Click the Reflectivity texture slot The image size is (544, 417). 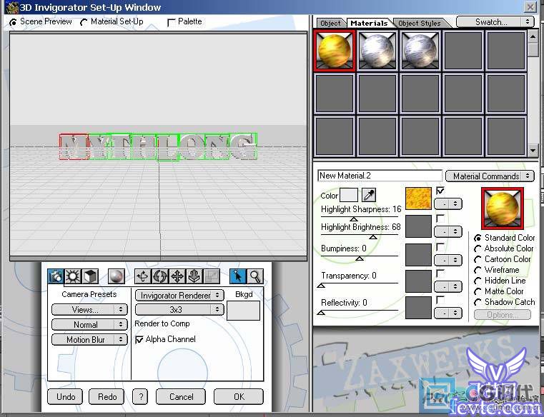coord(418,308)
